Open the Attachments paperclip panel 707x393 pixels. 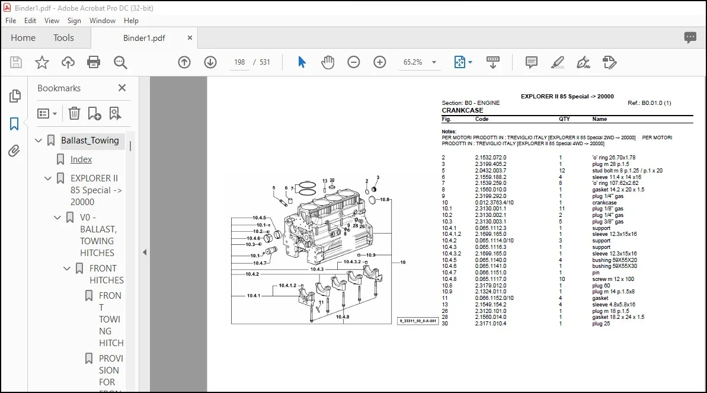(14, 151)
